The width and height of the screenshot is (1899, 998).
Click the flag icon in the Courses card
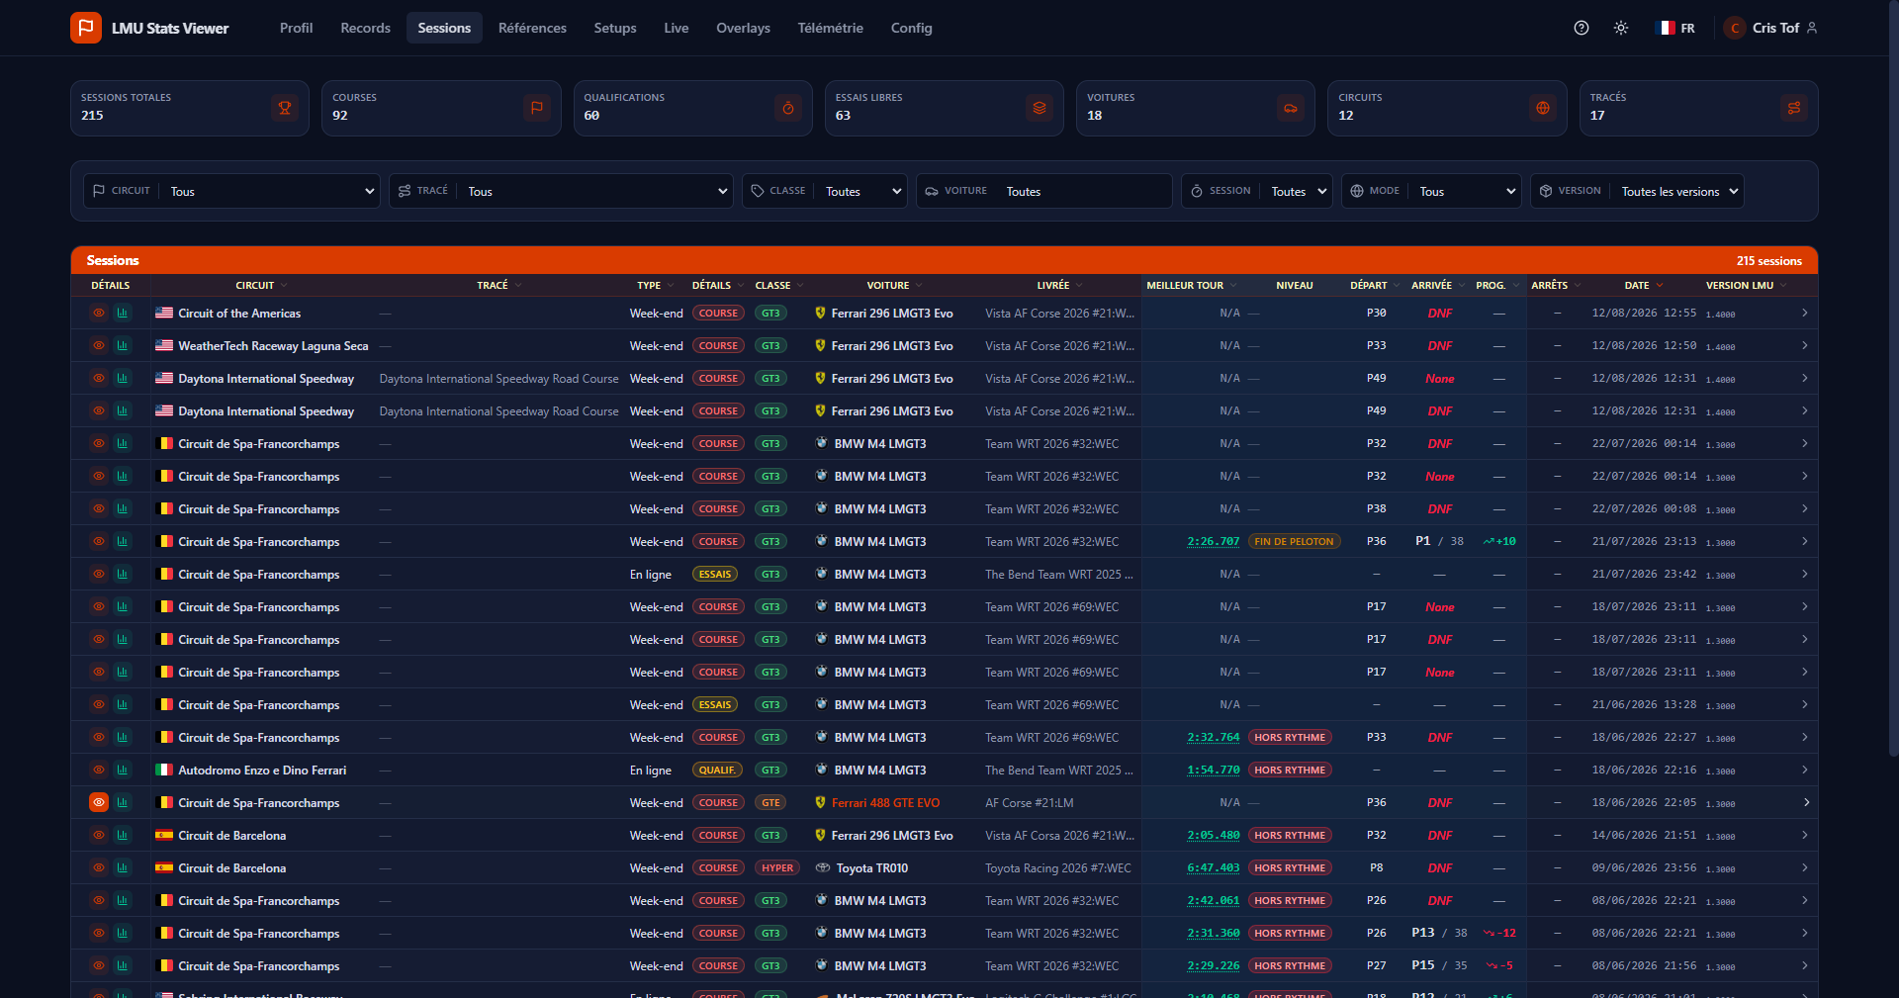(x=537, y=108)
